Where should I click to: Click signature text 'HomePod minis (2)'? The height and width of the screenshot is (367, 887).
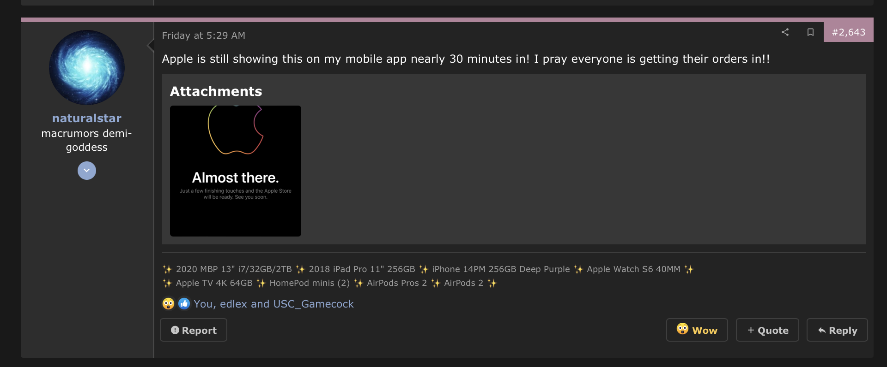310,283
